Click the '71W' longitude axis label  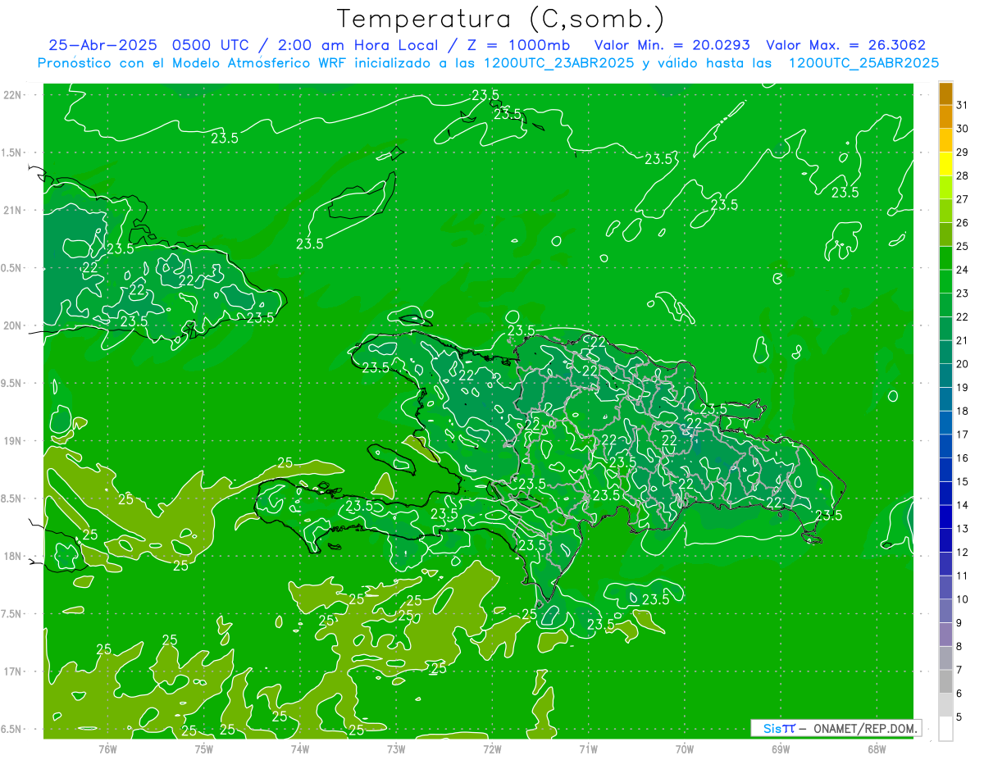[x=588, y=749]
